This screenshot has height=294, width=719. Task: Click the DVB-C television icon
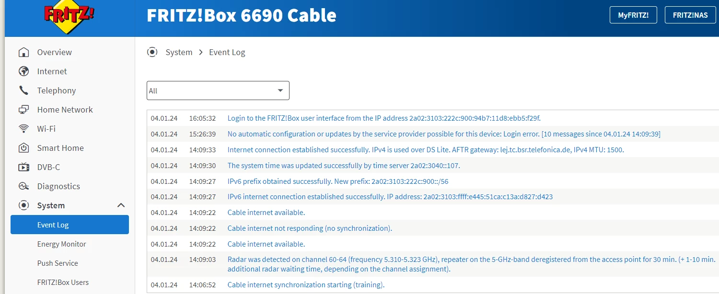pos(23,167)
